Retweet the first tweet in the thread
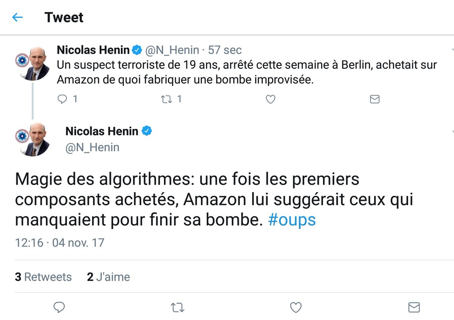The width and height of the screenshot is (454, 320). coord(166,99)
